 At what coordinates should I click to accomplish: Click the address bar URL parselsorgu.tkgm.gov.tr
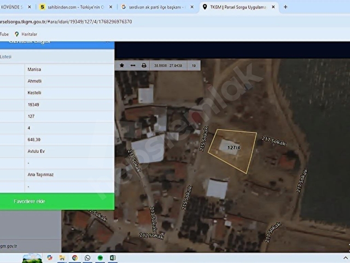coord(66,22)
